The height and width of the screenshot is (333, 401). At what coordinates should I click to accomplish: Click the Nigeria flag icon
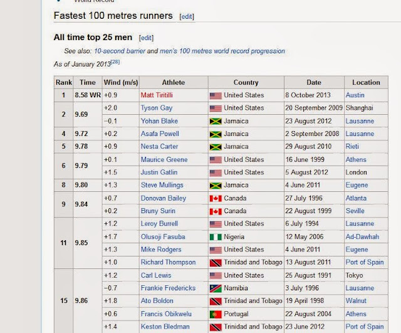(216, 237)
